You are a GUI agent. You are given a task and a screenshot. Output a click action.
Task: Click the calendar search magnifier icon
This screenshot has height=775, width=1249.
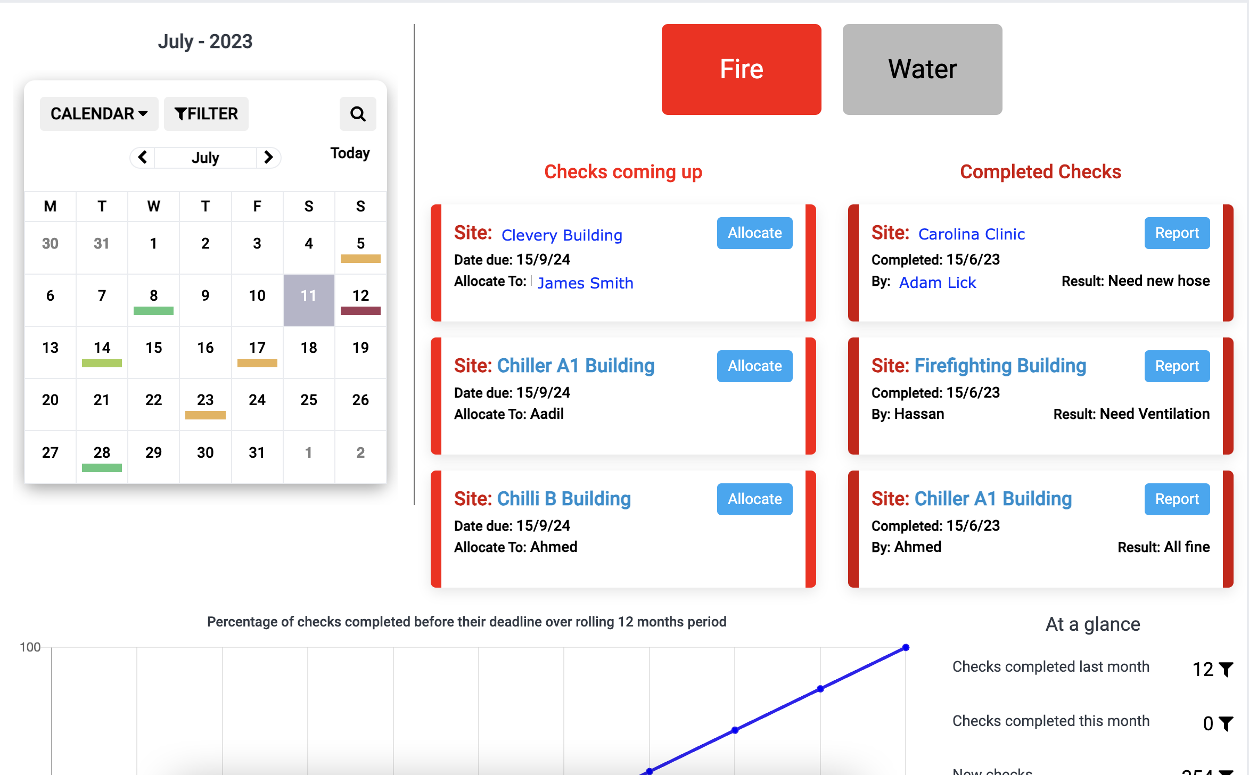[358, 113]
